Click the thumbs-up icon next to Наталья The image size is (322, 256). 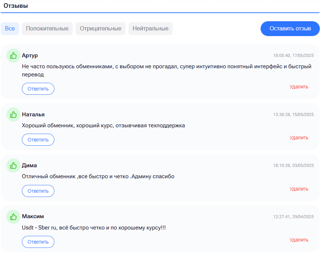click(13, 115)
